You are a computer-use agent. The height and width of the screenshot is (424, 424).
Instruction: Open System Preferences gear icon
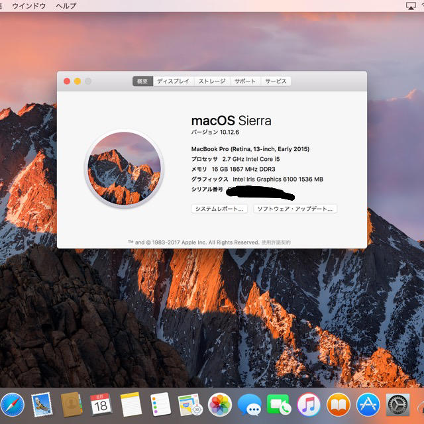(x=397, y=405)
